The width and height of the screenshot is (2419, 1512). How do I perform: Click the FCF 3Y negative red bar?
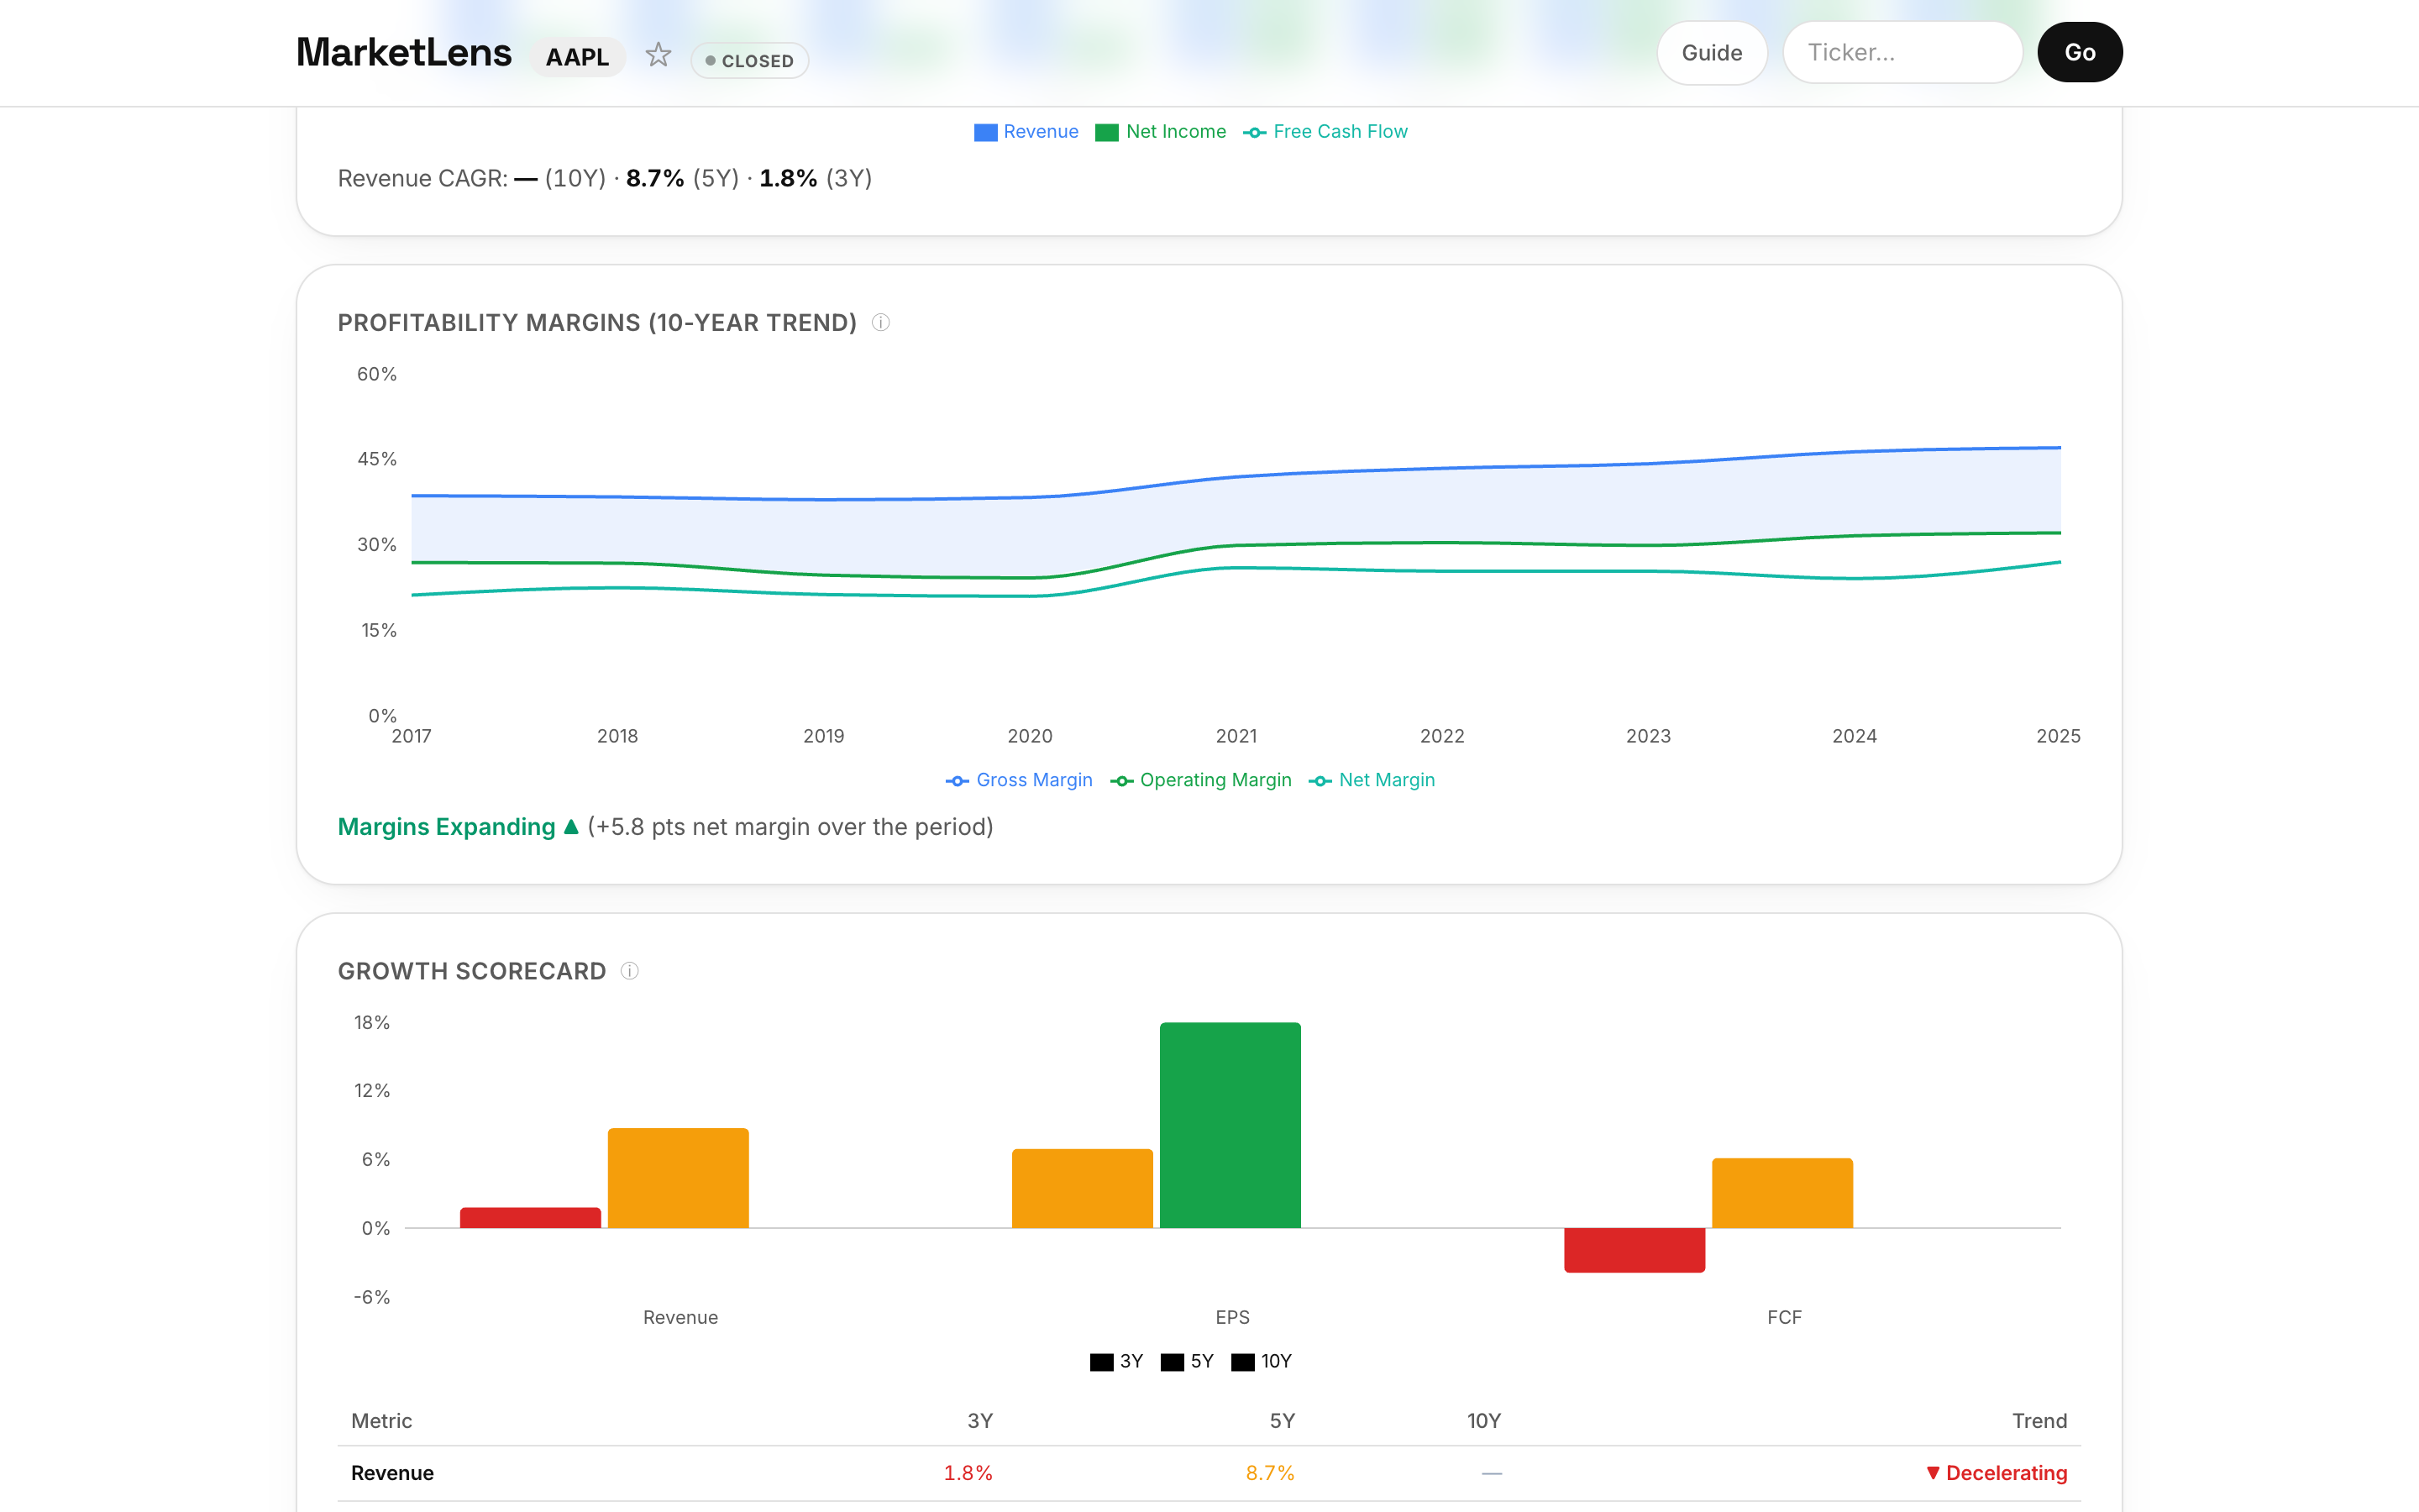tap(1635, 1250)
